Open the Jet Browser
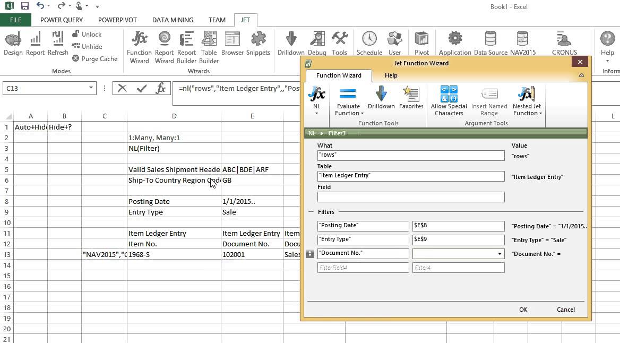 pos(232,44)
